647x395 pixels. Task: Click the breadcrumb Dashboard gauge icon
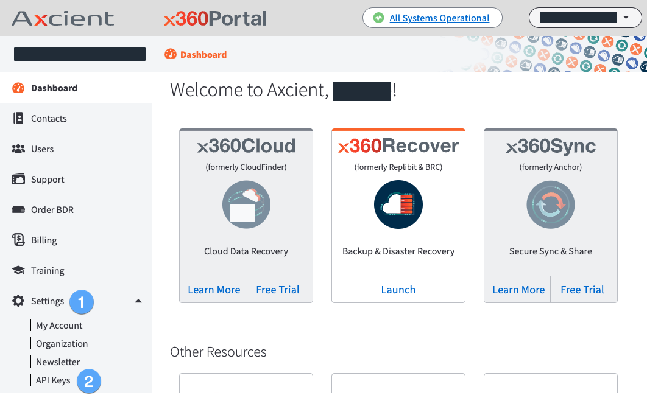pyautogui.click(x=171, y=54)
